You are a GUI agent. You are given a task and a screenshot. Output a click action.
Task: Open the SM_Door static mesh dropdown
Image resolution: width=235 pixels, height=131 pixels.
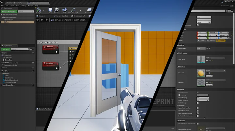coord(215,58)
